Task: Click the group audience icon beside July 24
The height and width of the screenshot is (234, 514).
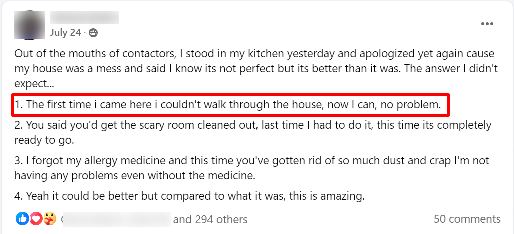Action: 93,33
